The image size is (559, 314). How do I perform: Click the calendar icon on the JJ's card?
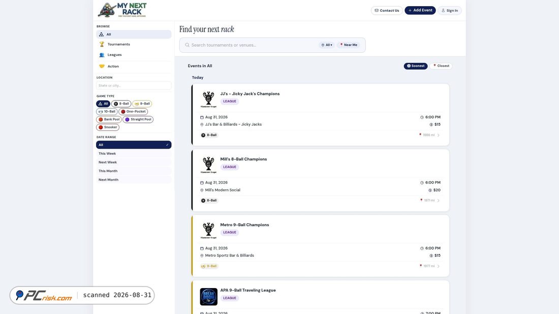click(202, 117)
